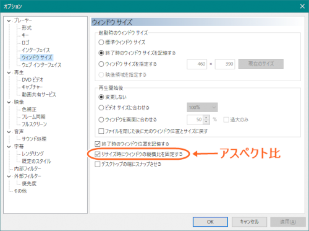Select ウィンドウを画面に合わせる radio option
309x231 pixels.
[101, 120]
